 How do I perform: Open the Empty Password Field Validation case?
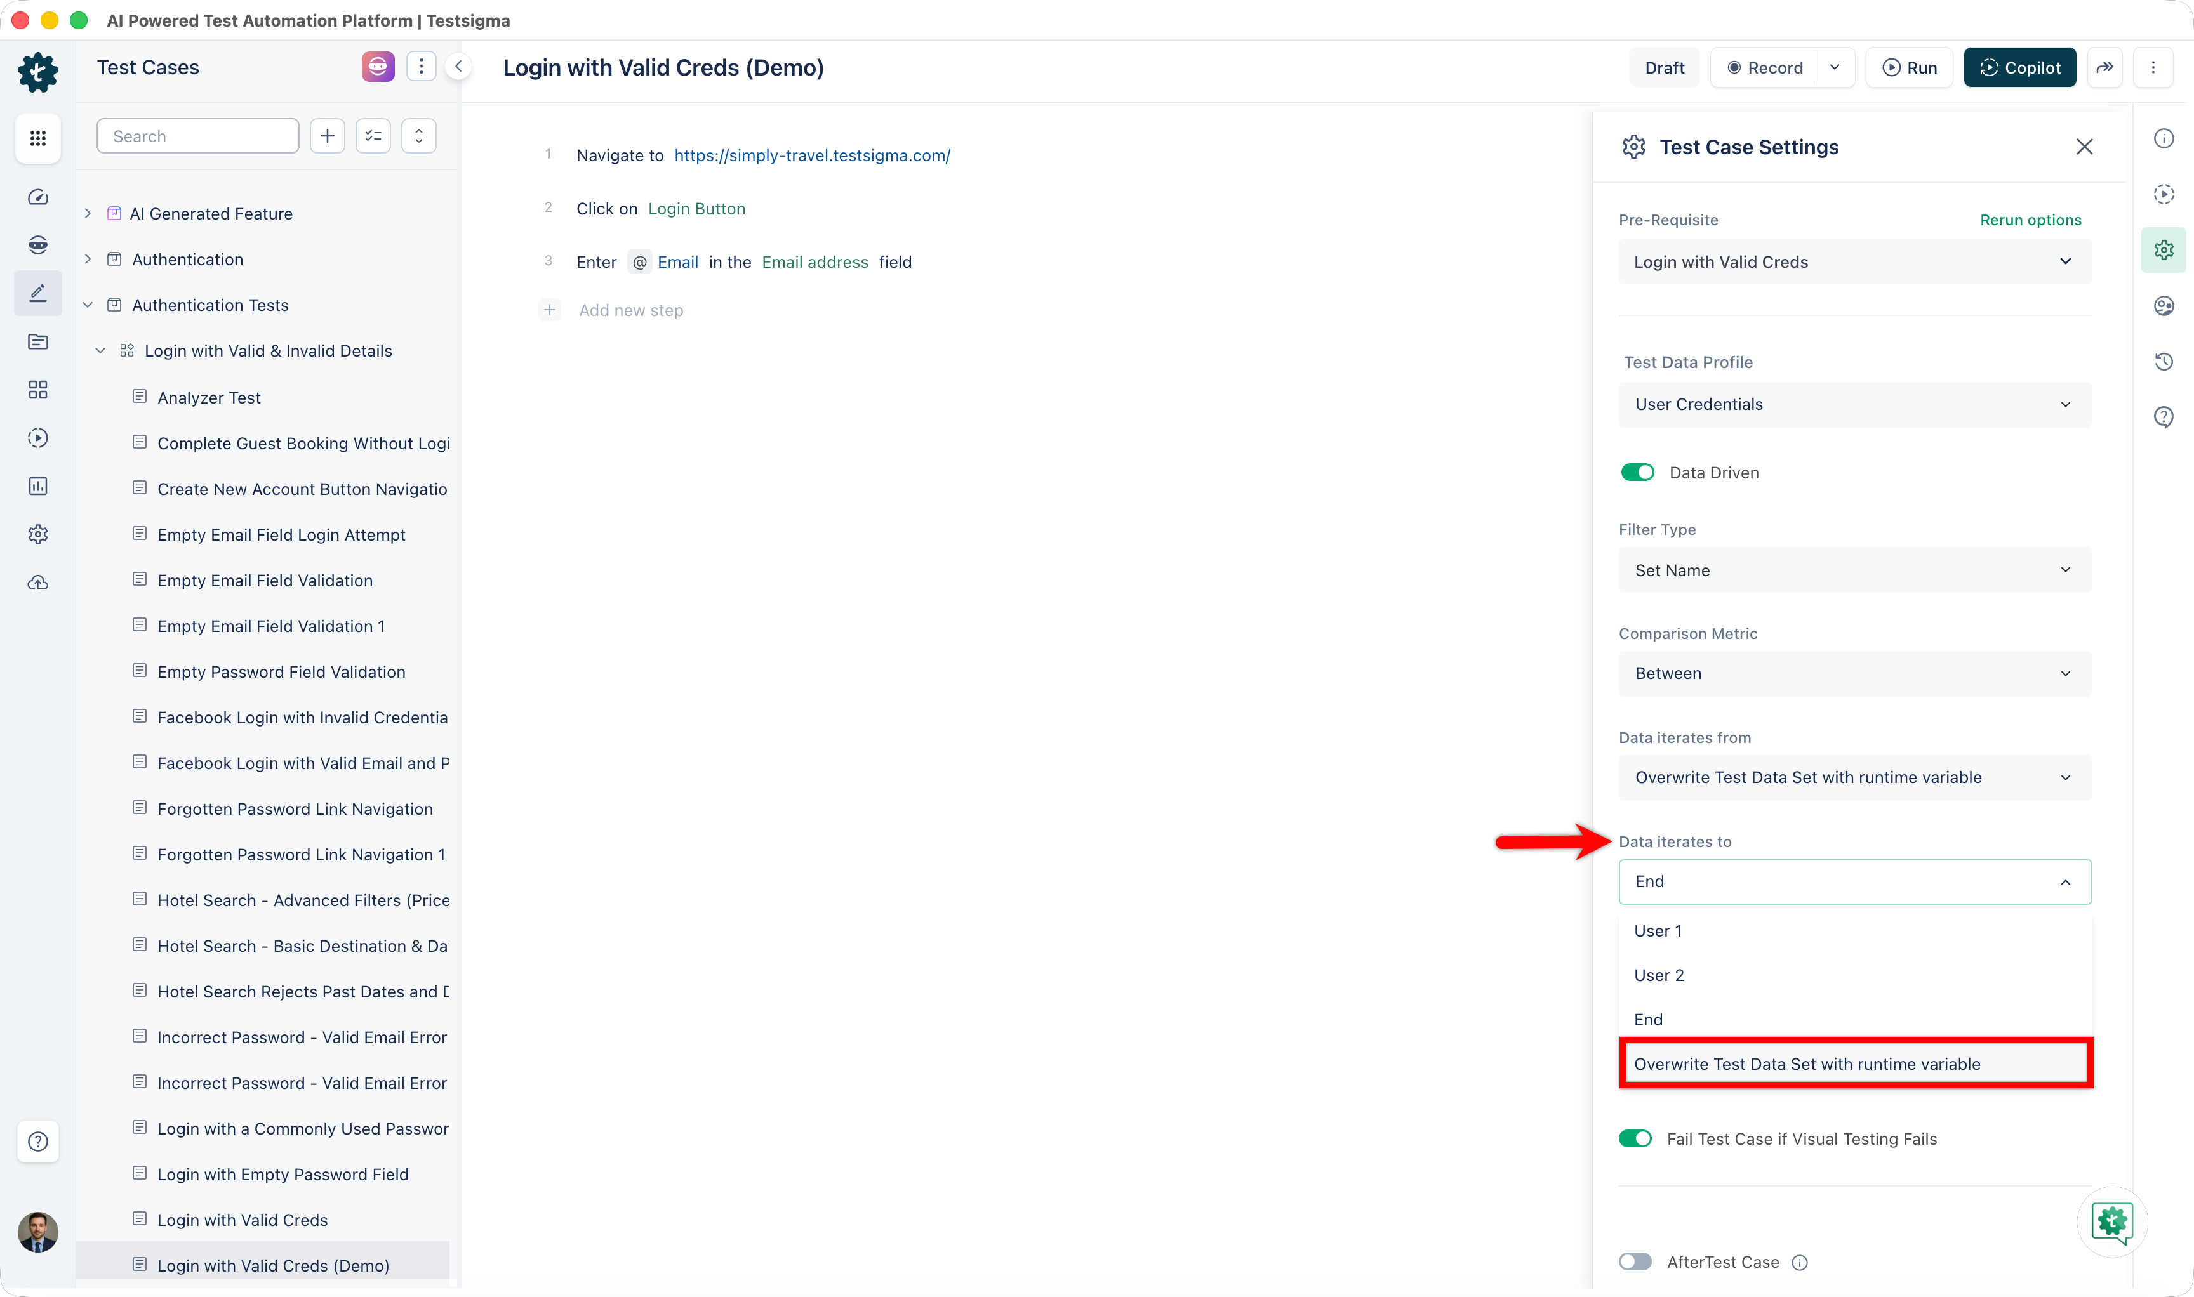(x=282, y=672)
